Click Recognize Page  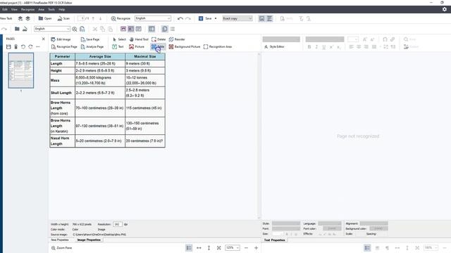click(64, 46)
